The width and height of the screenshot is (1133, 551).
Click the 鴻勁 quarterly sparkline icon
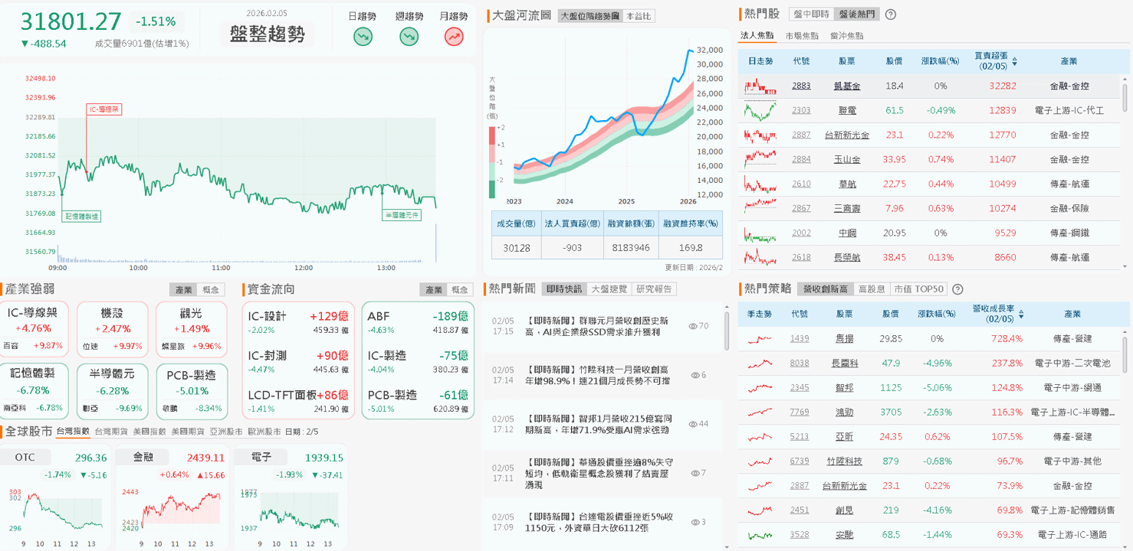[x=760, y=412]
